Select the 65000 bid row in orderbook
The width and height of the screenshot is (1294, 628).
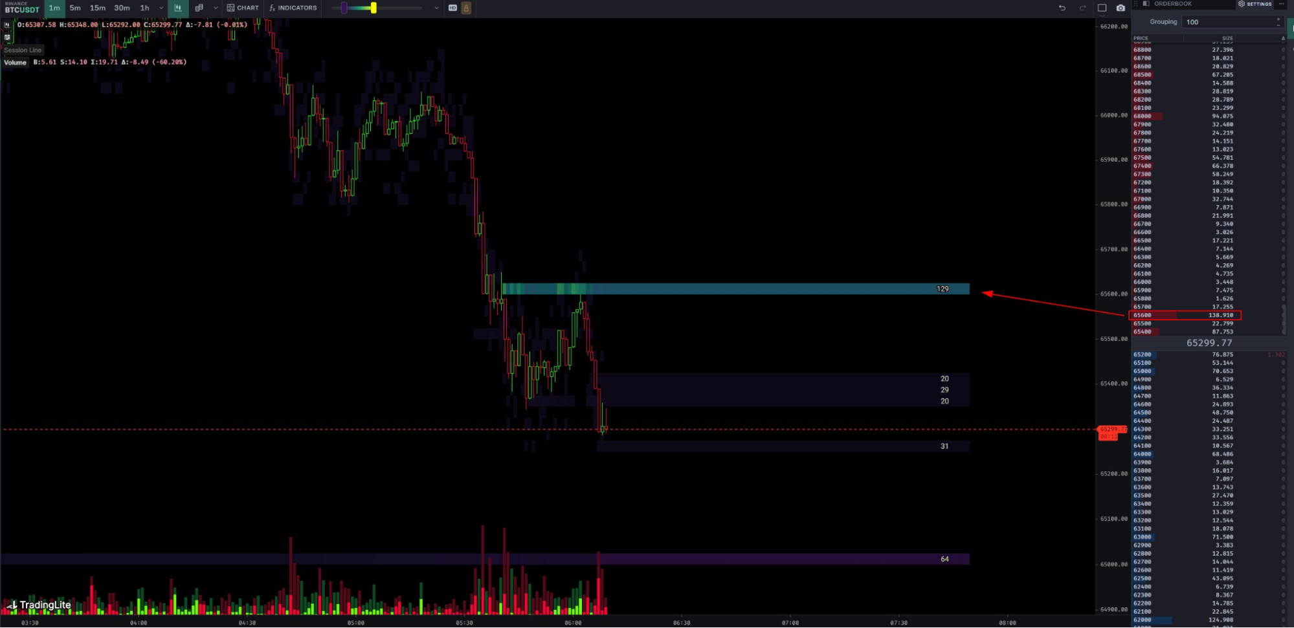(1209, 371)
